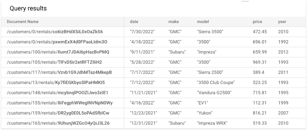The image size is (307, 130).
Task: Click the model column header
Action: (x=203, y=22)
